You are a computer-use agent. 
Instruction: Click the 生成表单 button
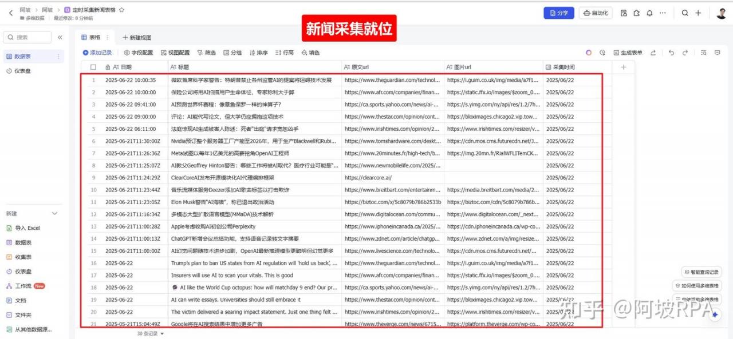[628, 53]
